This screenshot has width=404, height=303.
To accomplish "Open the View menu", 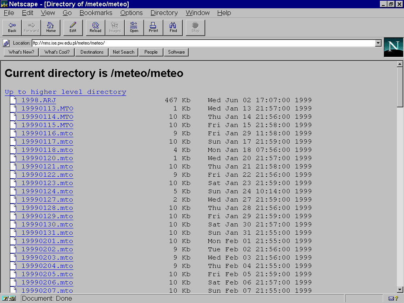I will [48, 13].
